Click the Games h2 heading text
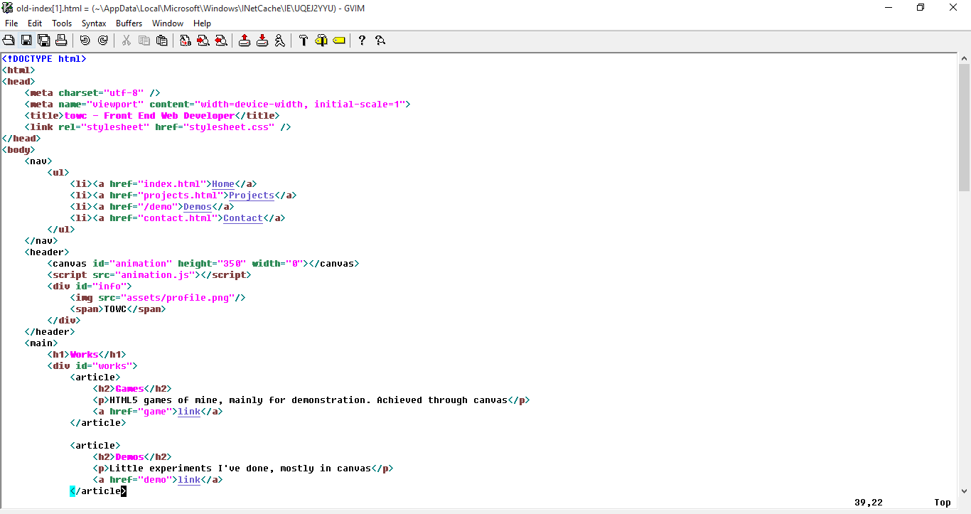Image resolution: width=971 pixels, height=514 pixels. tap(129, 388)
